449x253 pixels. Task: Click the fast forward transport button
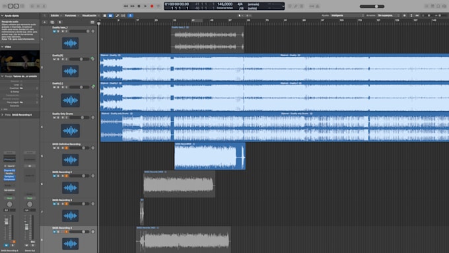[x=132, y=6]
